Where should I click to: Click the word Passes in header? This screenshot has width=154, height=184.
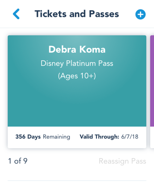click(104, 14)
